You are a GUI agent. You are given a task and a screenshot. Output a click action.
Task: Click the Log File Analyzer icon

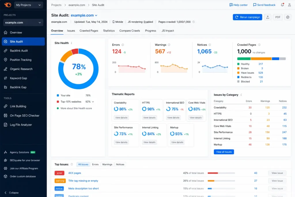click(x=5, y=125)
